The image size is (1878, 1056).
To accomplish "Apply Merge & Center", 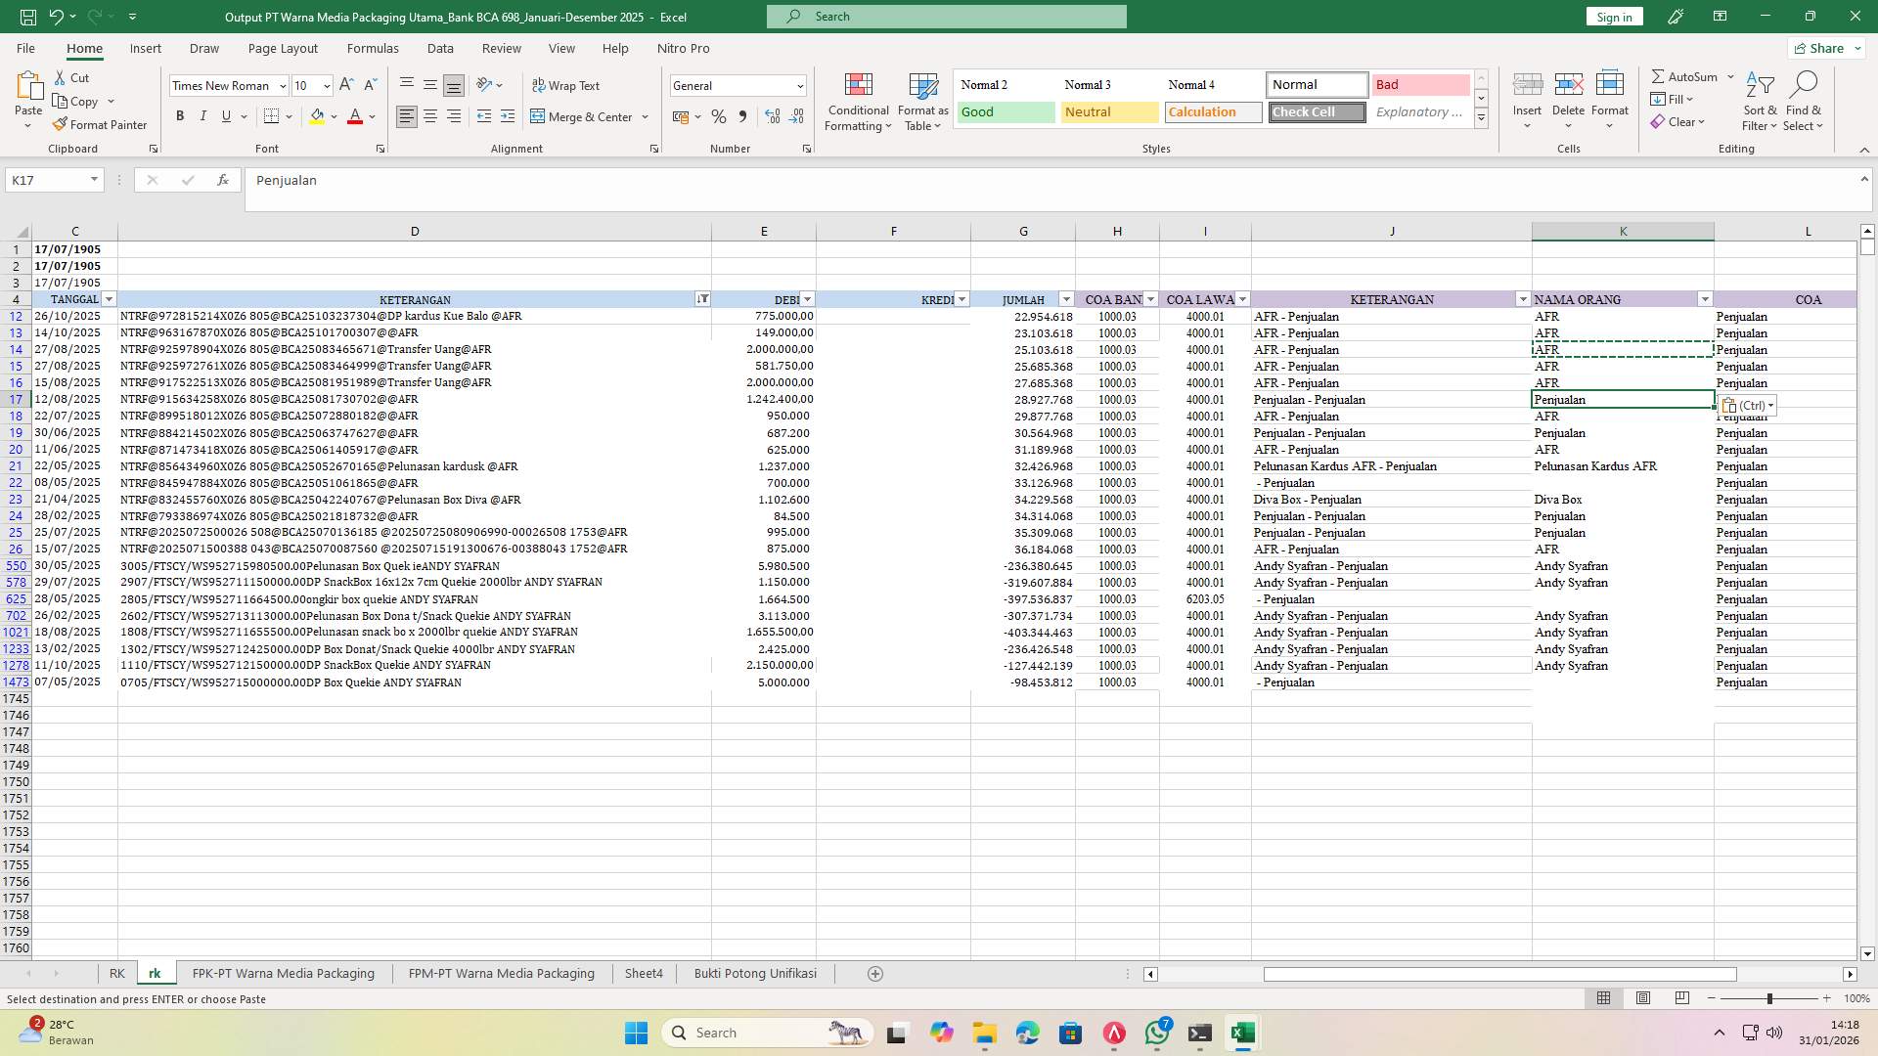I will click(584, 116).
